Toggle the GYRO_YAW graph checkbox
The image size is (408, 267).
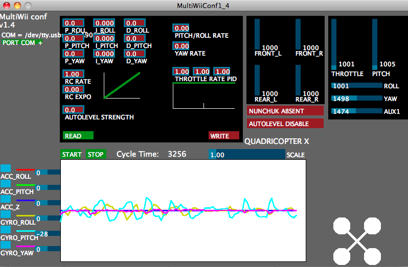[x=6, y=245]
